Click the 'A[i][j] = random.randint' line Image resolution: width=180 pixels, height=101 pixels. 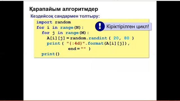click(x=90, y=38)
